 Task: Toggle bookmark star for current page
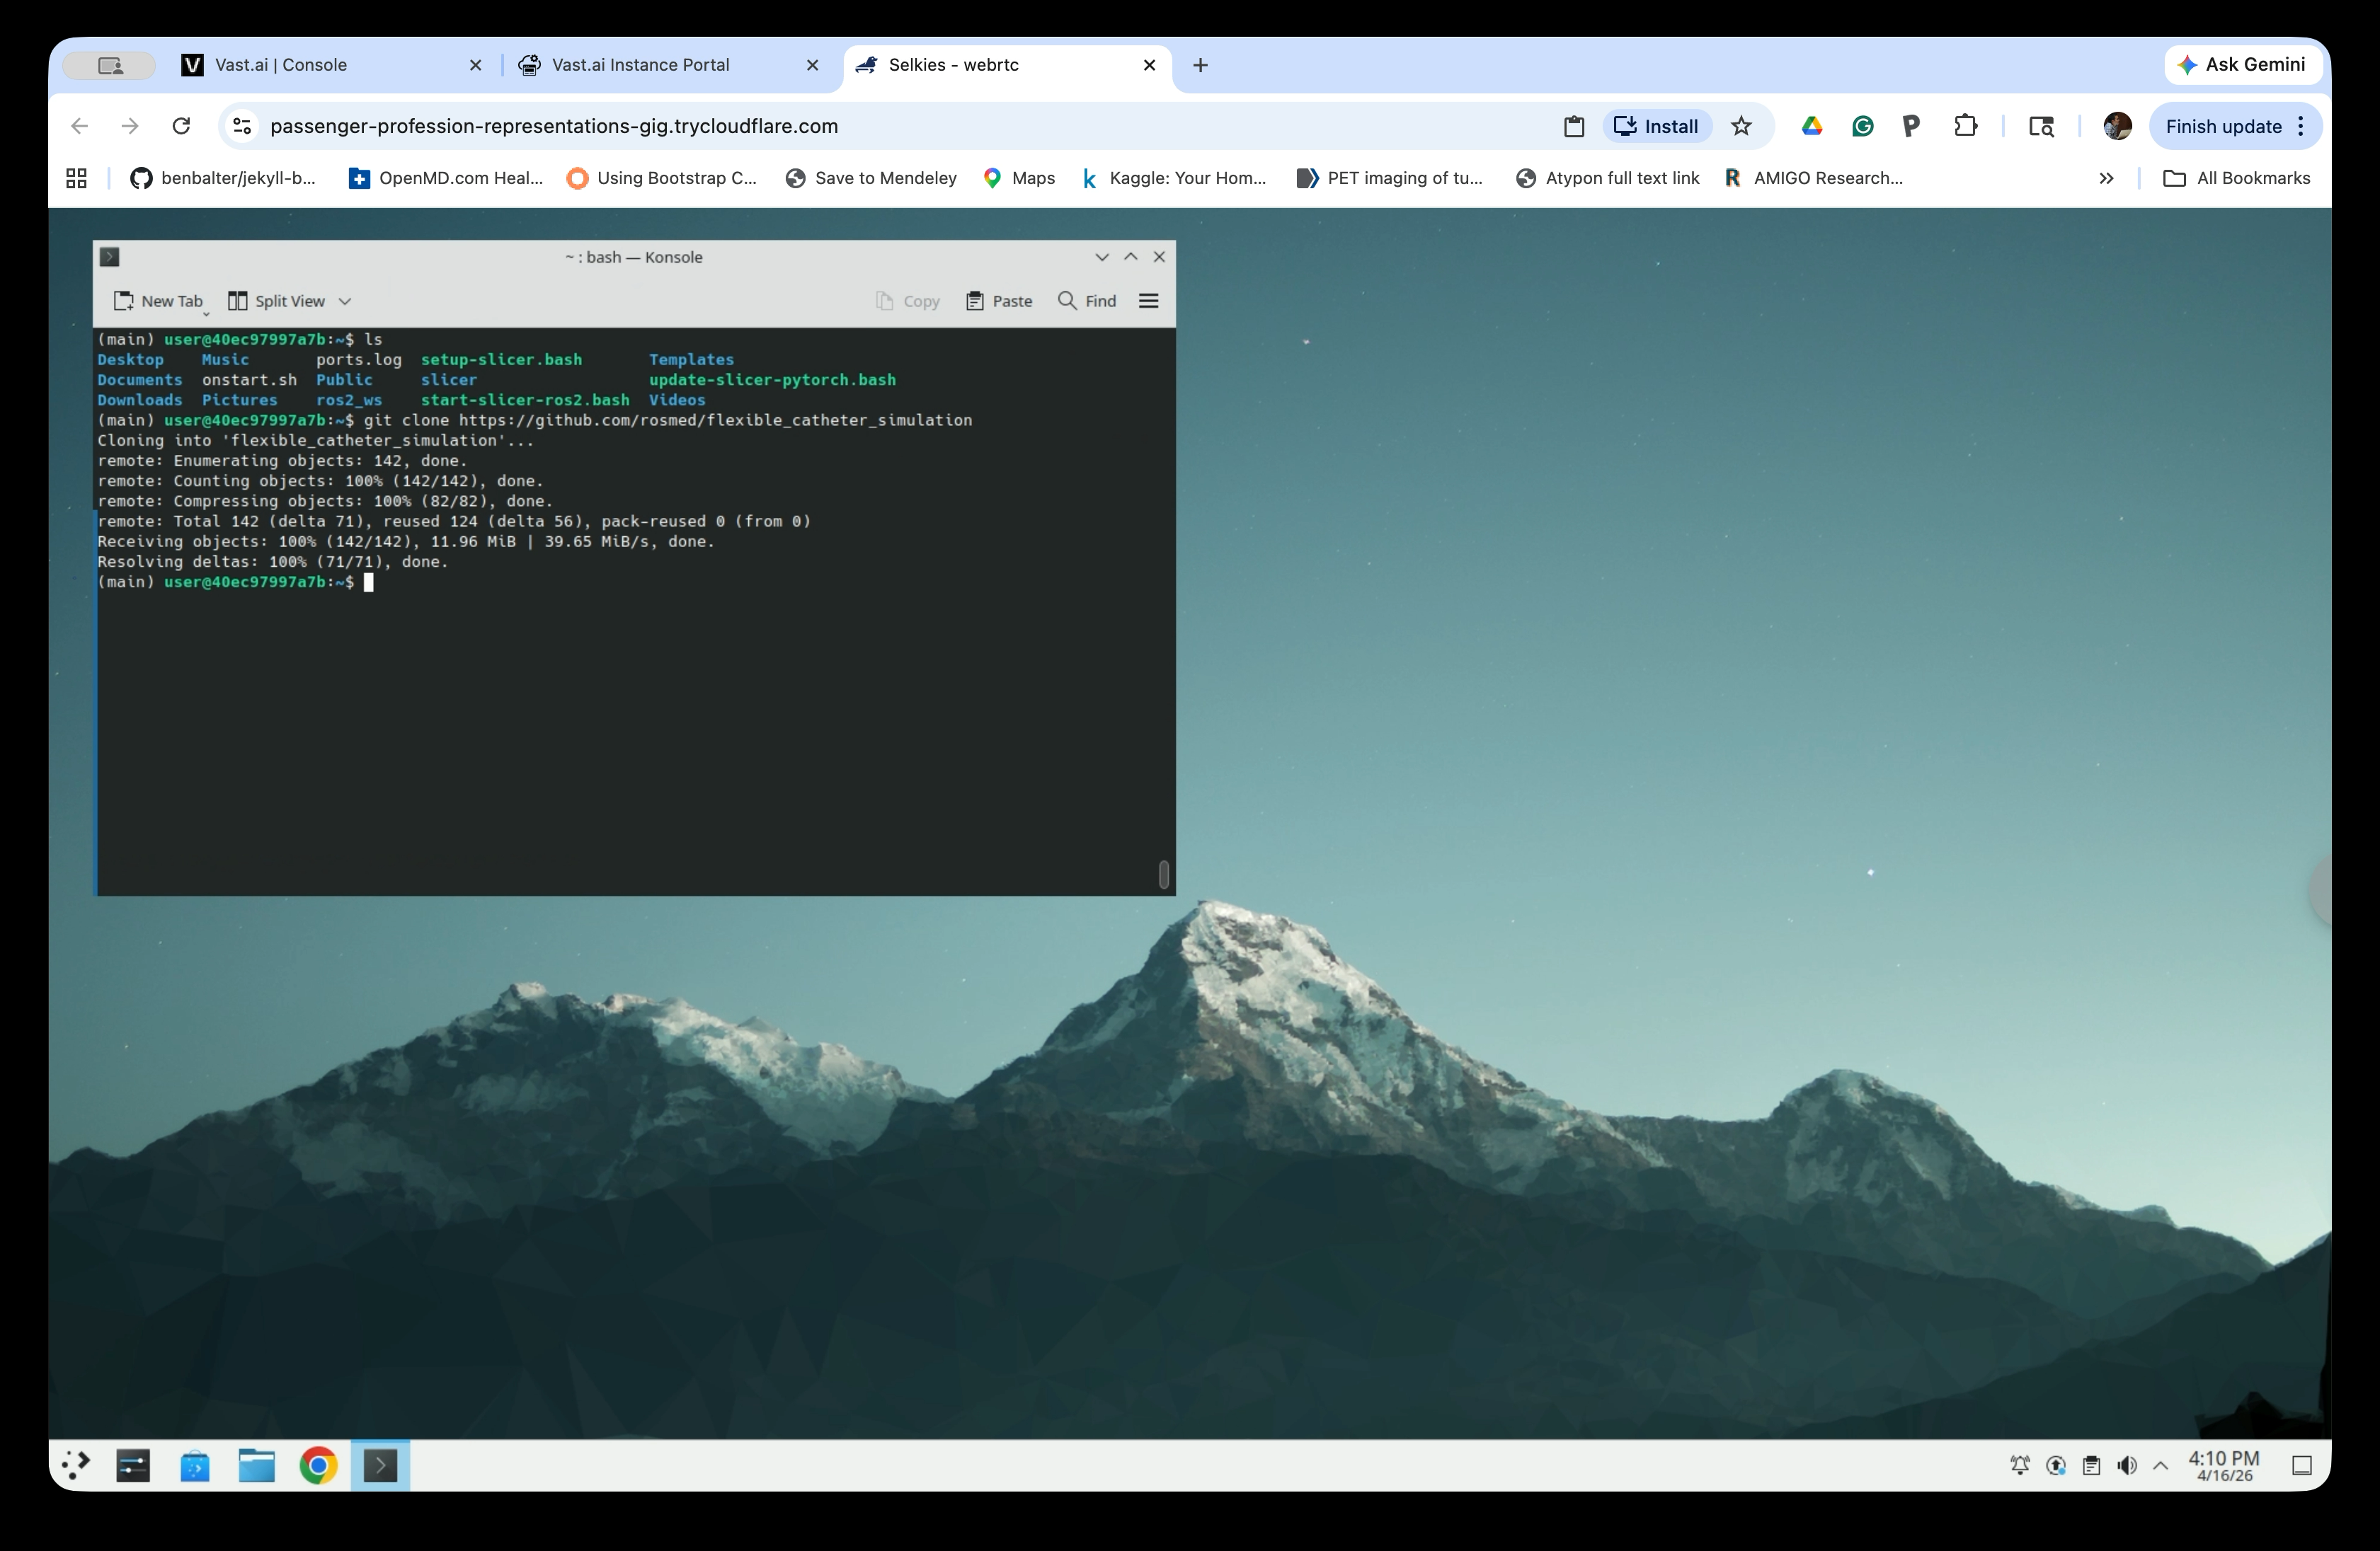[1742, 126]
